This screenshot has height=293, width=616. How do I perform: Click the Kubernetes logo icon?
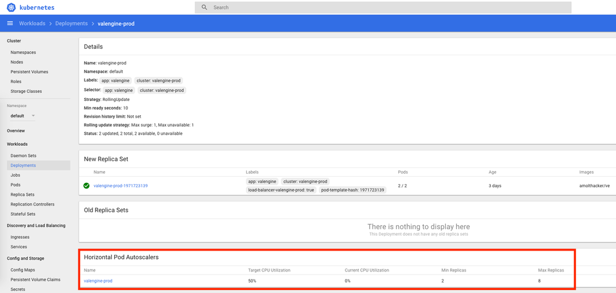tap(11, 7)
